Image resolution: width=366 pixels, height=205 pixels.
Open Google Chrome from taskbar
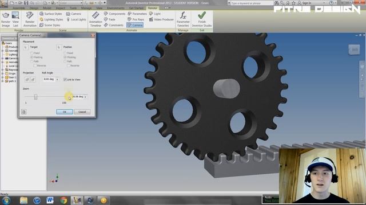pyautogui.click(x=63, y=200)
